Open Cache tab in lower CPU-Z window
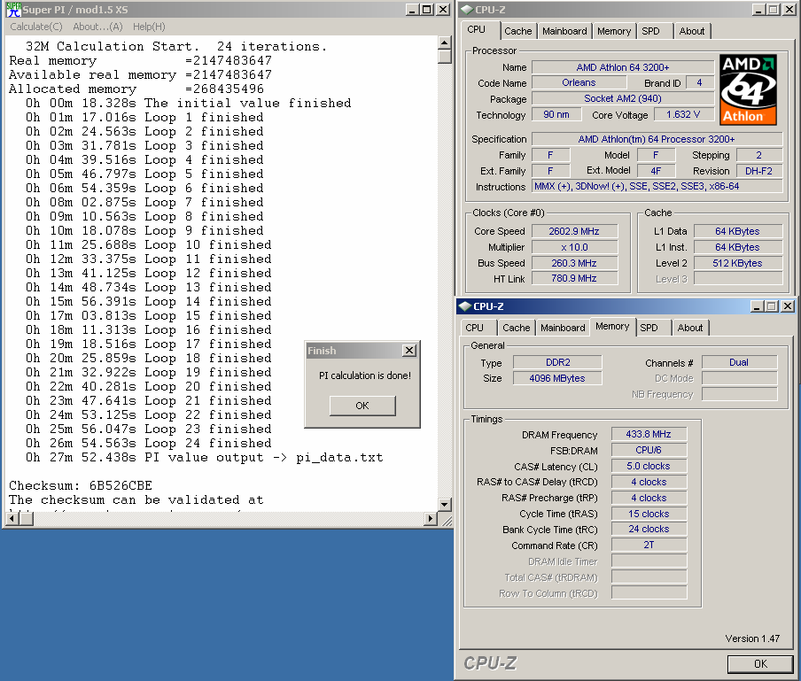The height and width of the screenshot is (681, 801). [x=516, y=328]
